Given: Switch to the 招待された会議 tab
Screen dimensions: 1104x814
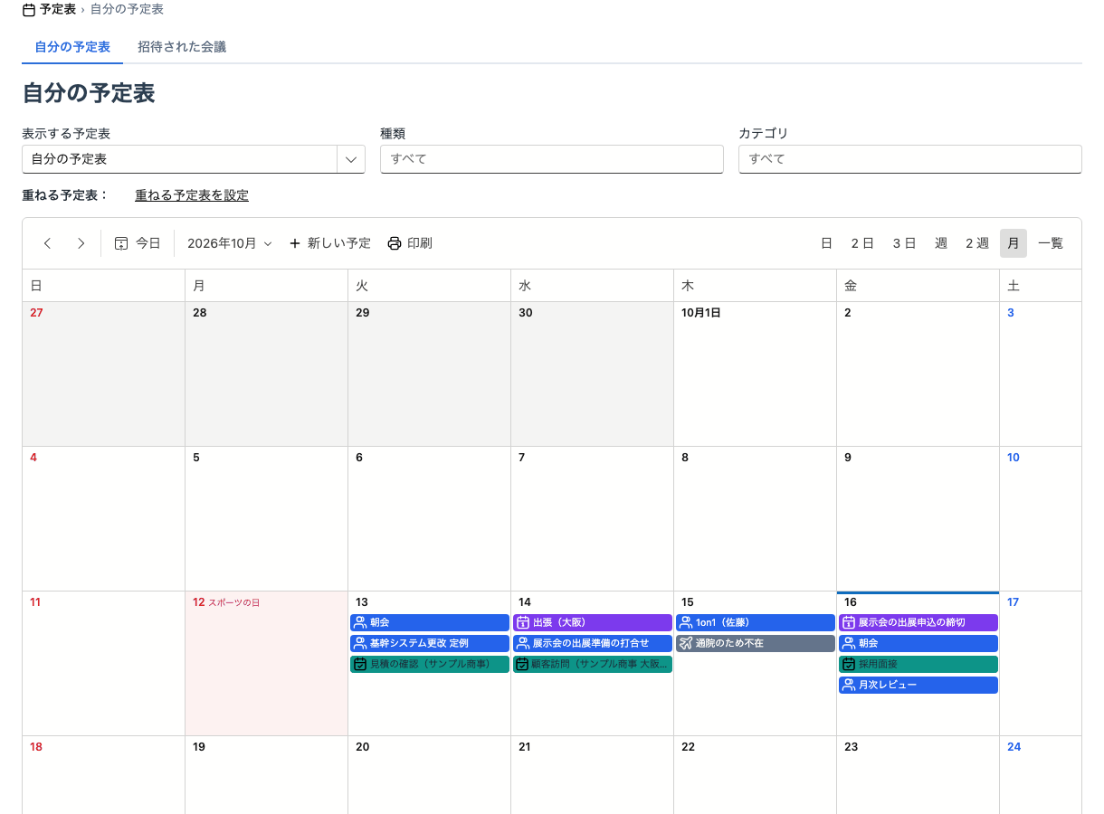Looking at the screenshot, I should [x=182, y=47].
